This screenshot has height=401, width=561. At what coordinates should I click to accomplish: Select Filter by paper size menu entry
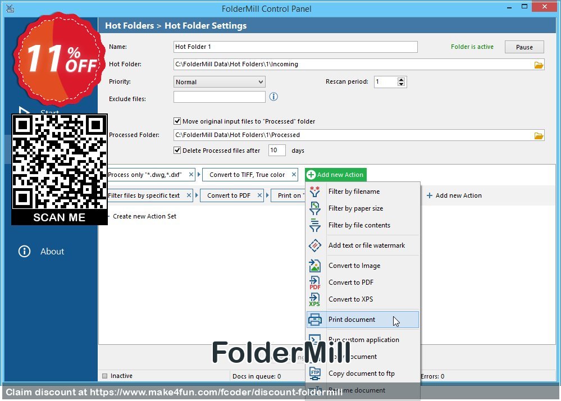(x=363, y=208)
